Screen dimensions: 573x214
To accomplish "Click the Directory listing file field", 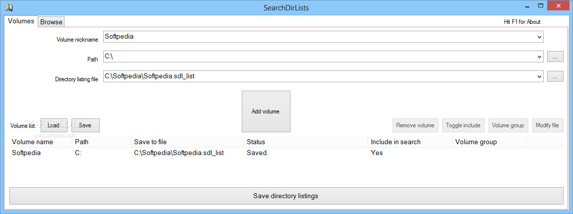I will click(x=319, y=77).
